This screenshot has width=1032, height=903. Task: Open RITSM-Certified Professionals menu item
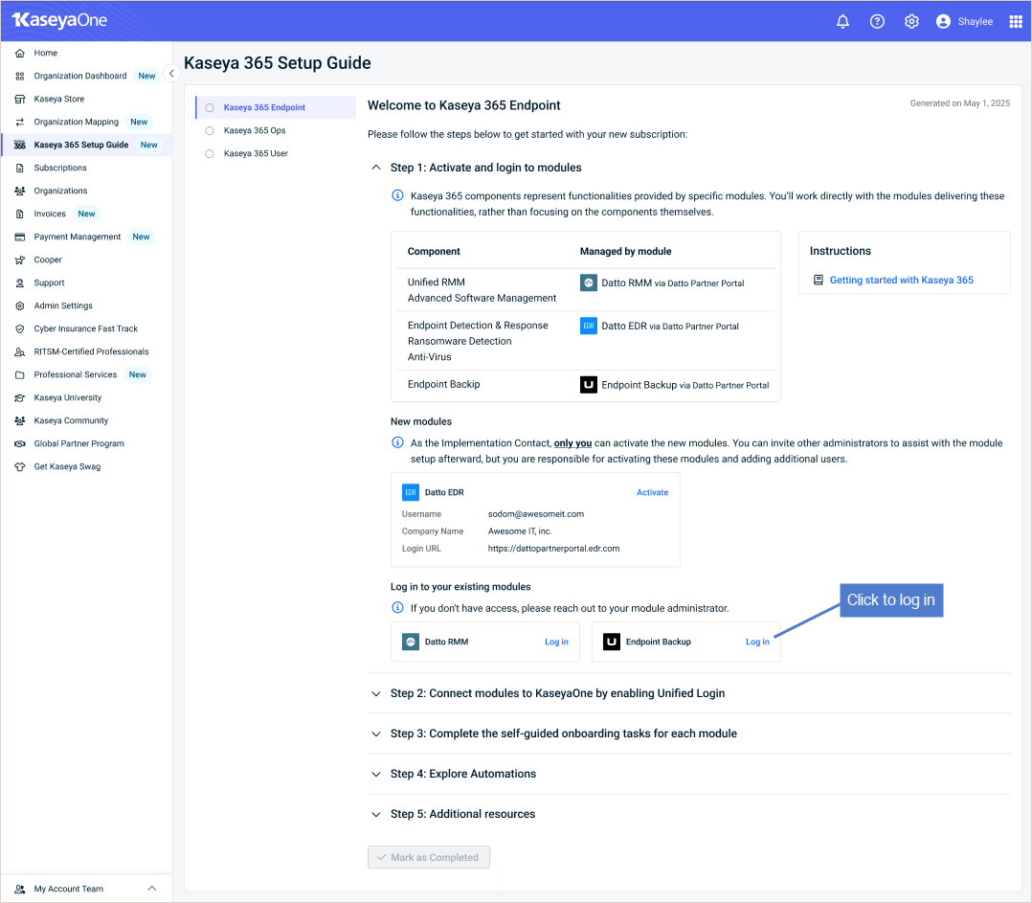86,352
